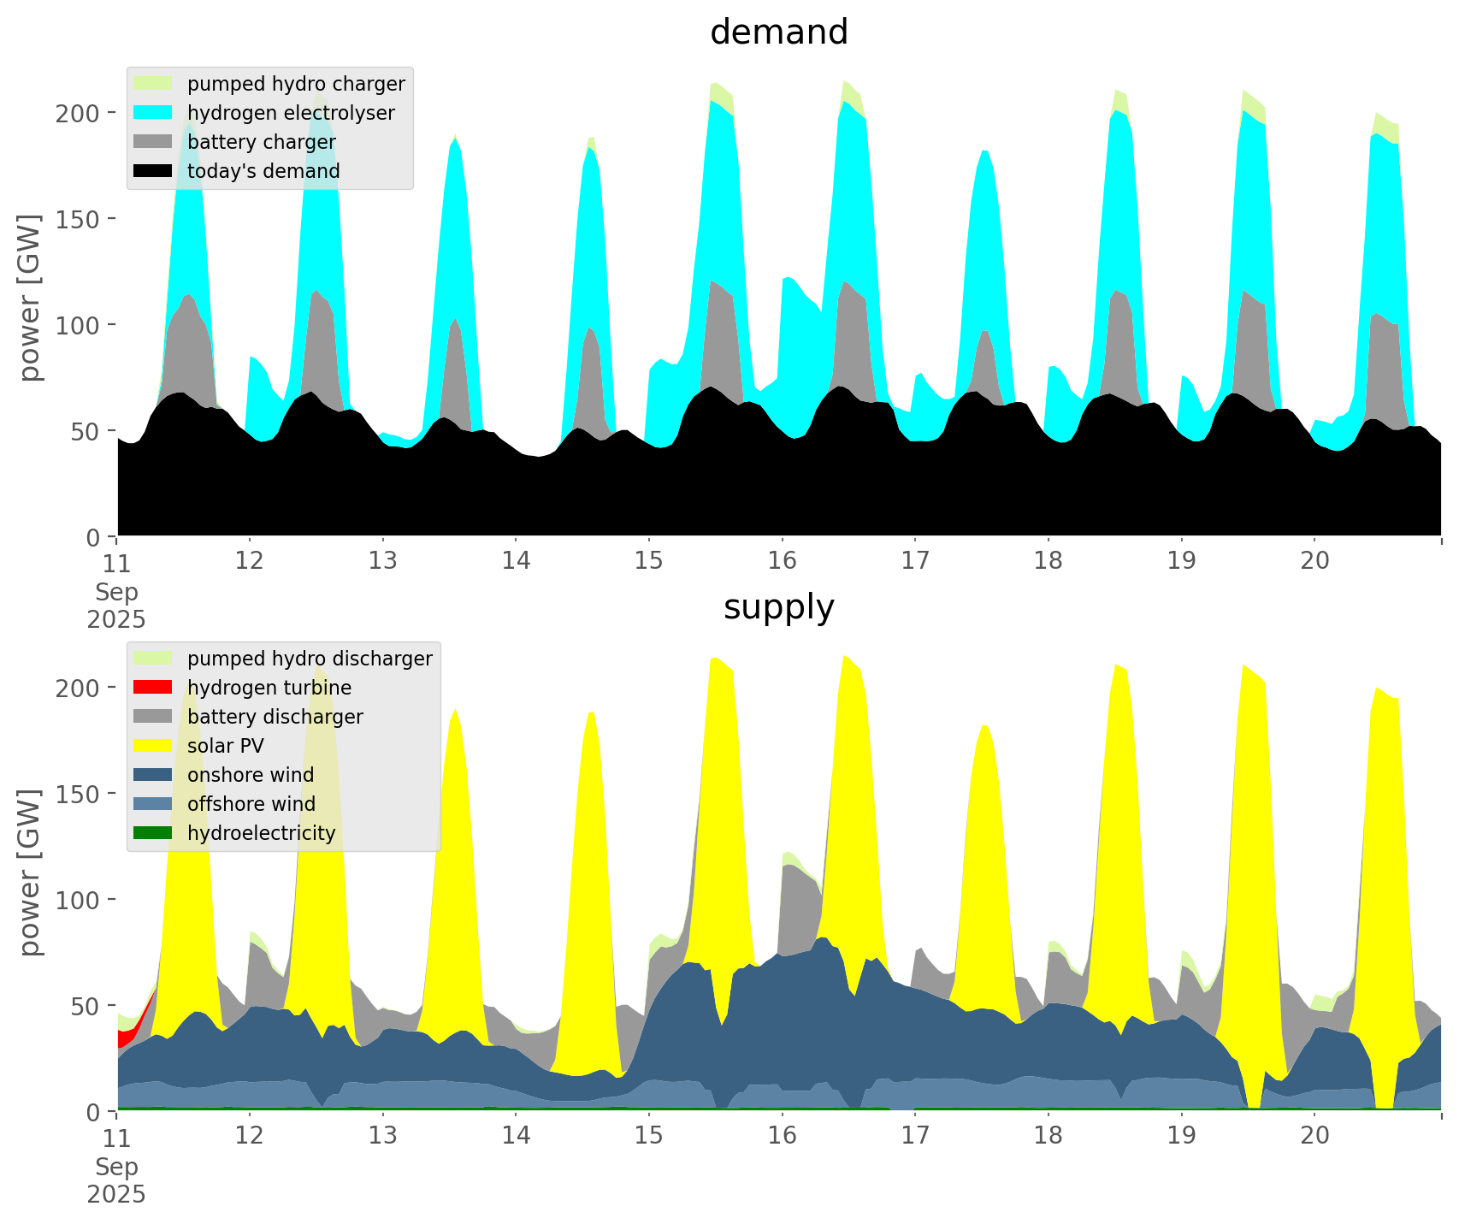
Task: Click the Sep 2025 label under demand chart
Action: 116,606
